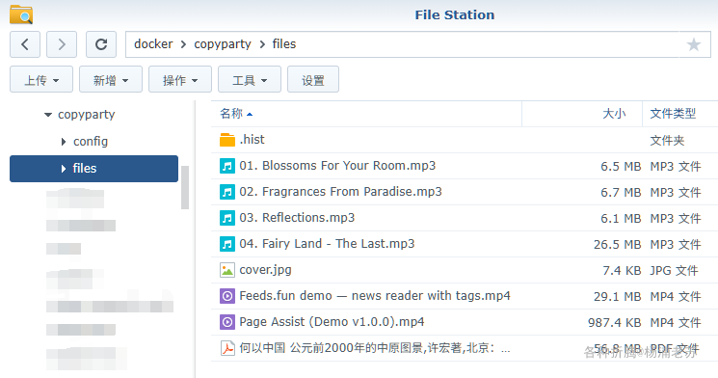Click the 987.4 KB size cell
718x378 pixels.
point(614,323)
